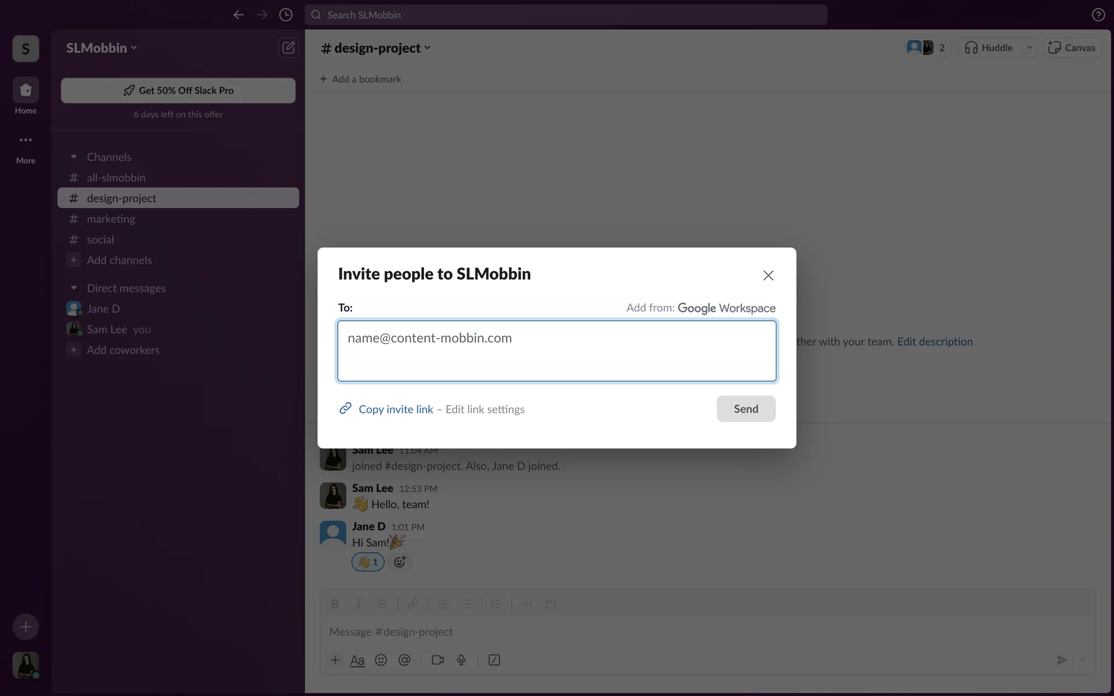The width and height of the screenshot is (1114, 696).
Task: Expand Huddle options dropdown arrow
Action: [x=1029, y=48]
